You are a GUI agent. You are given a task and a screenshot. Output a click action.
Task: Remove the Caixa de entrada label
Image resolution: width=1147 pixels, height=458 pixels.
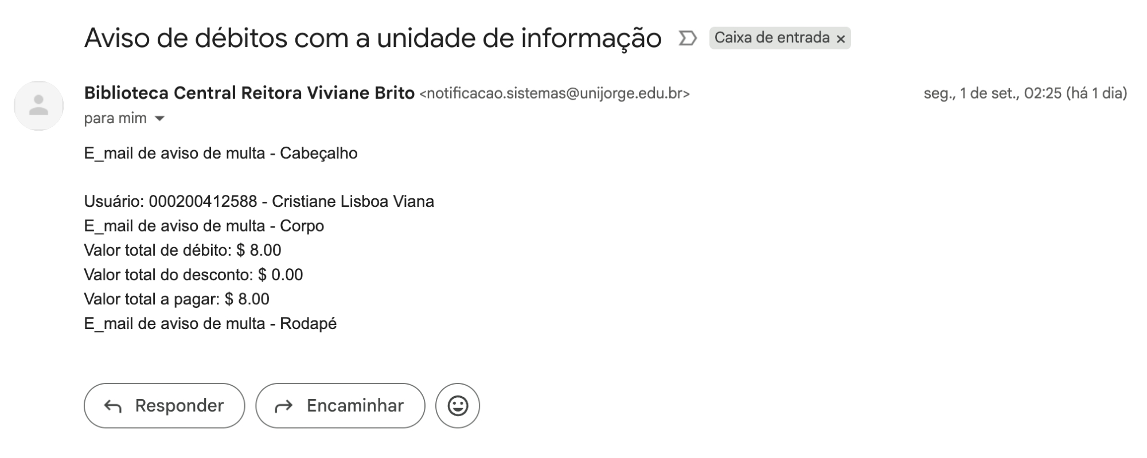click(841, 39)
